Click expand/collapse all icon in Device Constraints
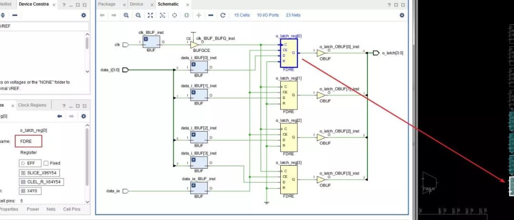Image resolution: width=514 pixels, height=220 pixels. pos(3,15)
